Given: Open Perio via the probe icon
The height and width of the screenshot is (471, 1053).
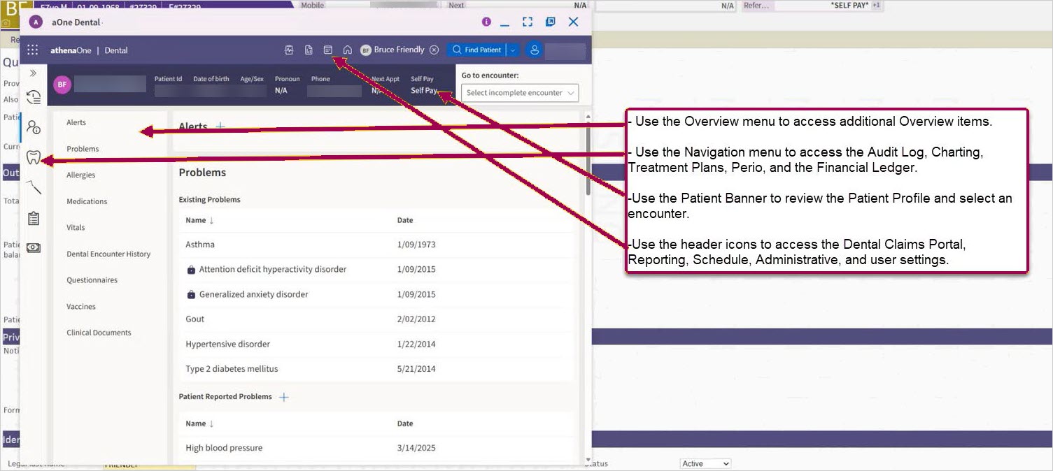Looking at the screenshot, I should coord(34,187).
